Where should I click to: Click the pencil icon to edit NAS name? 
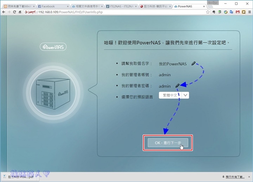(194, 63)
